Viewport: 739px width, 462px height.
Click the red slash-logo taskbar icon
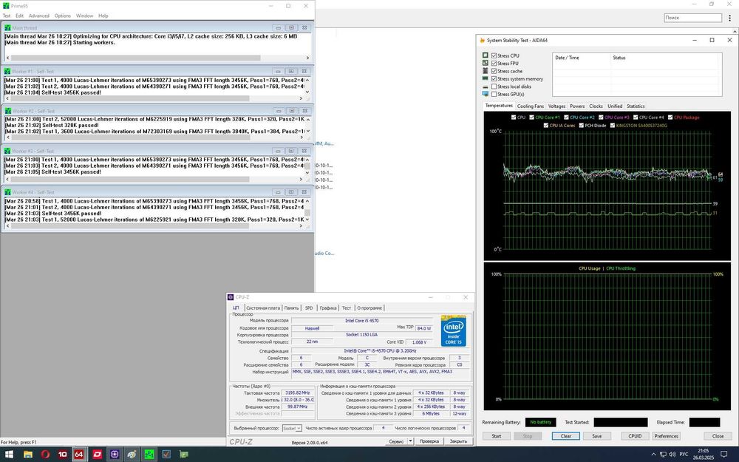97,454
